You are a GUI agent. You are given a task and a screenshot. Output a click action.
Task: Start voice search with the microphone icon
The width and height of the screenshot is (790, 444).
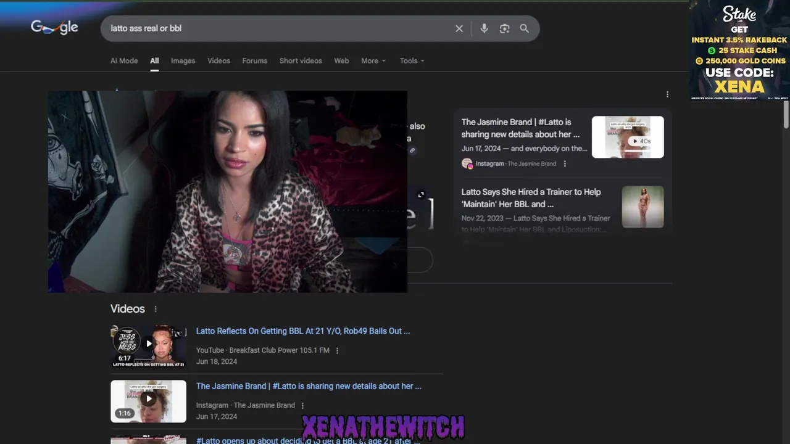(484, 28)
